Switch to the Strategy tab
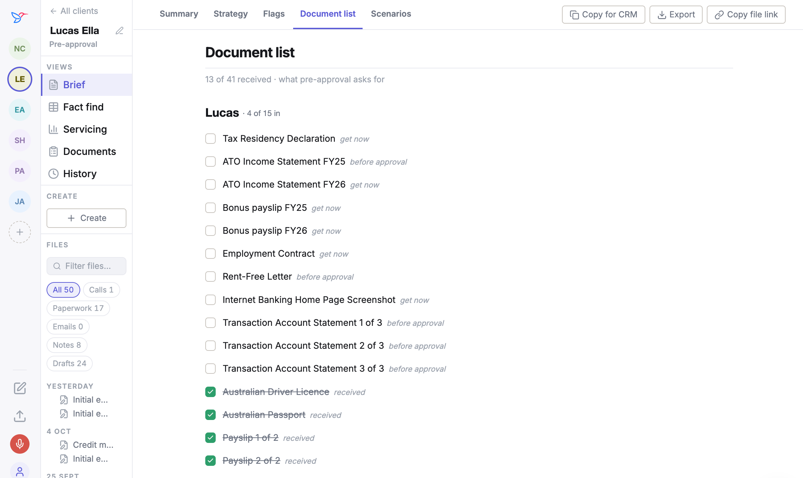This screenshot has width=803, height=478. click(231, 14)
